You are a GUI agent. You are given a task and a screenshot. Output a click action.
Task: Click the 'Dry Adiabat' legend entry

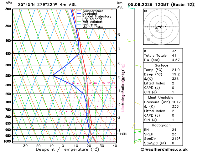92,19
